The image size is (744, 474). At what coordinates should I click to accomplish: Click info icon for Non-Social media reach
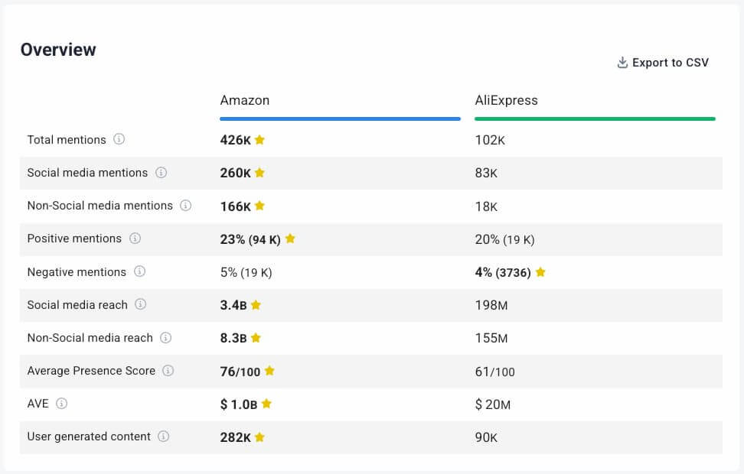165,337
